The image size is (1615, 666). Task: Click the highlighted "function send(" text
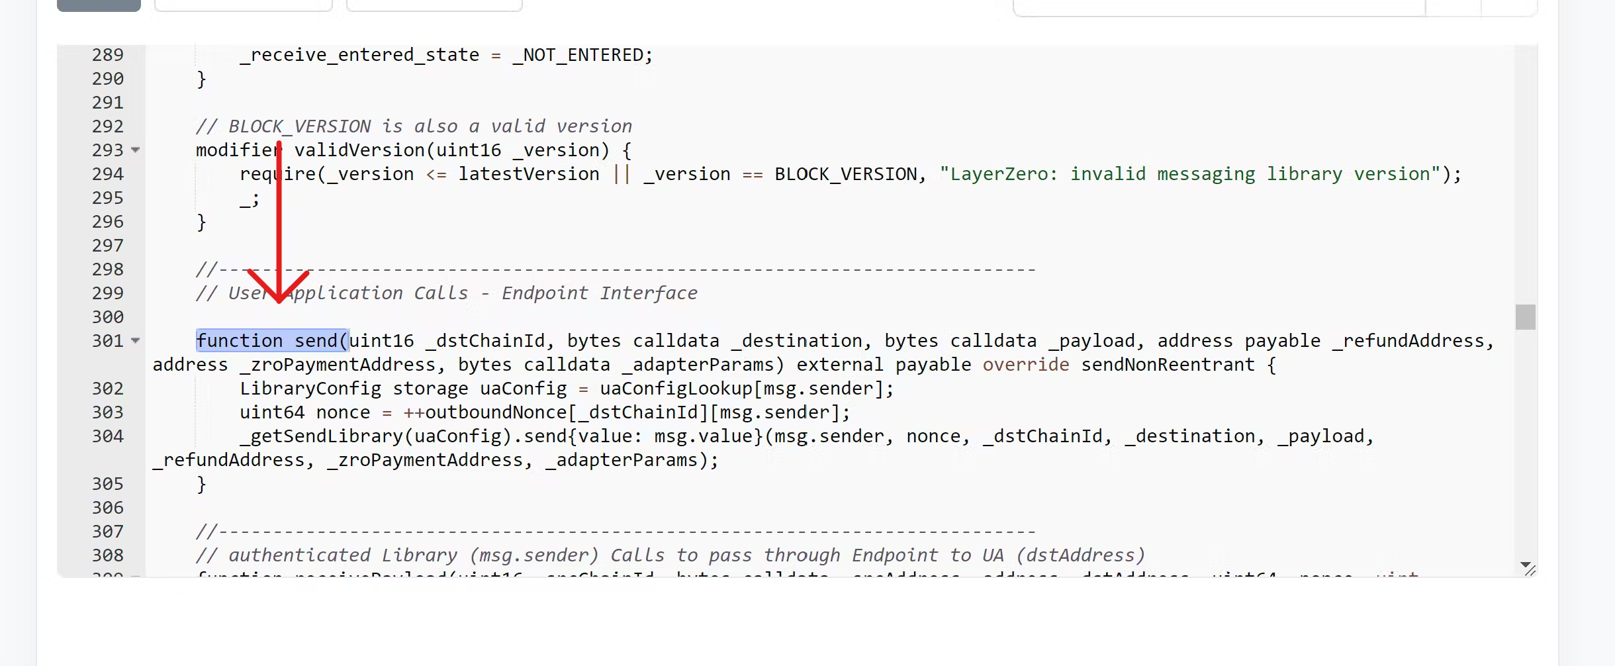point(272,341)
